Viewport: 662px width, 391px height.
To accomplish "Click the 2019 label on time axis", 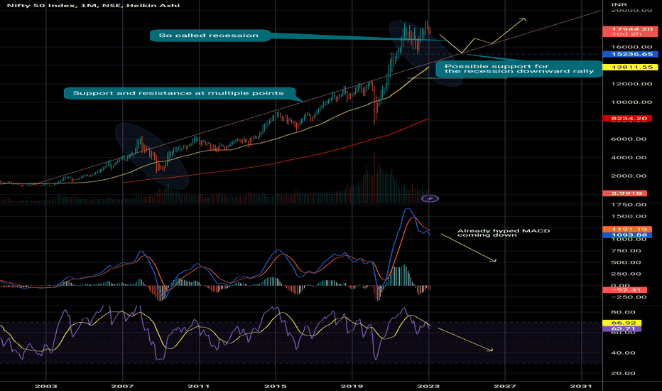I will (x=352, y=386).
